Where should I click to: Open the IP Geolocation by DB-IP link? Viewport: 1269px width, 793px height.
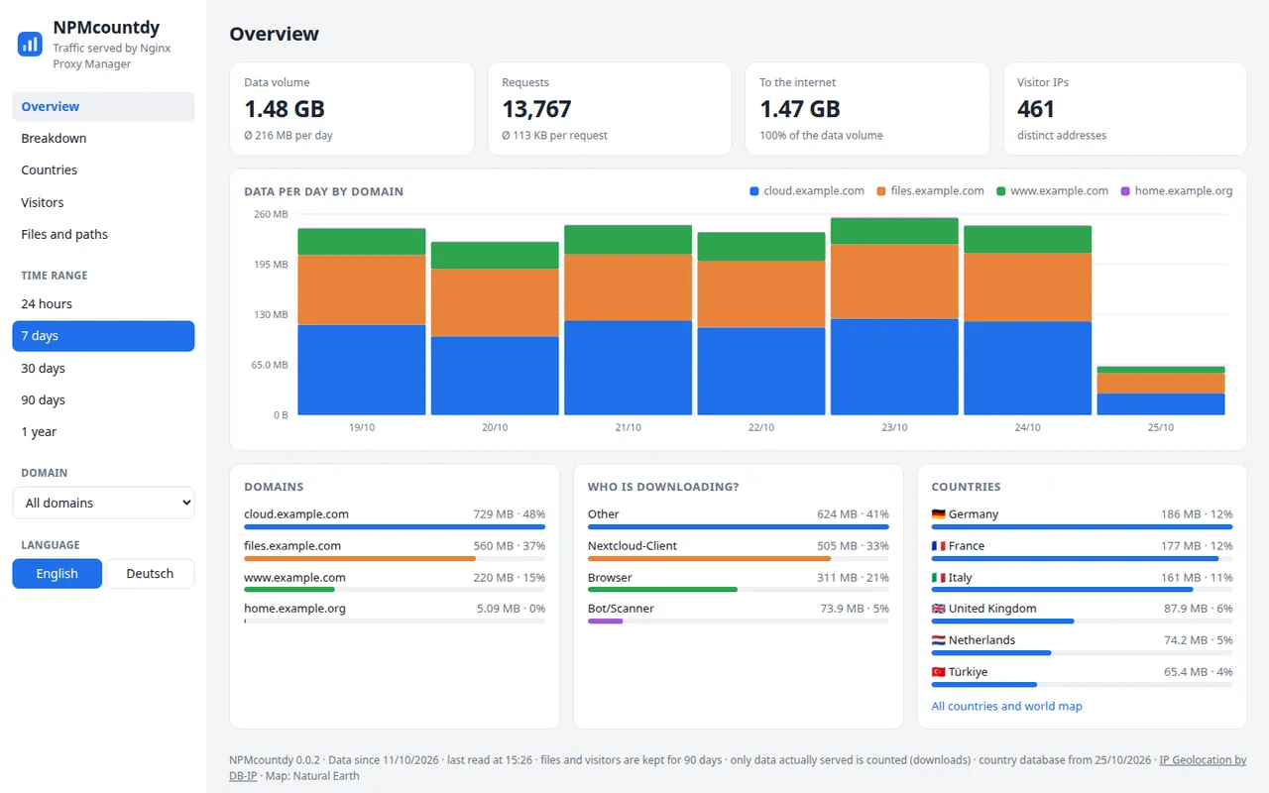point(1203,760)
